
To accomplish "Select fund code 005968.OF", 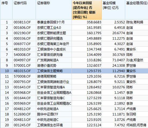I will 22,92.
